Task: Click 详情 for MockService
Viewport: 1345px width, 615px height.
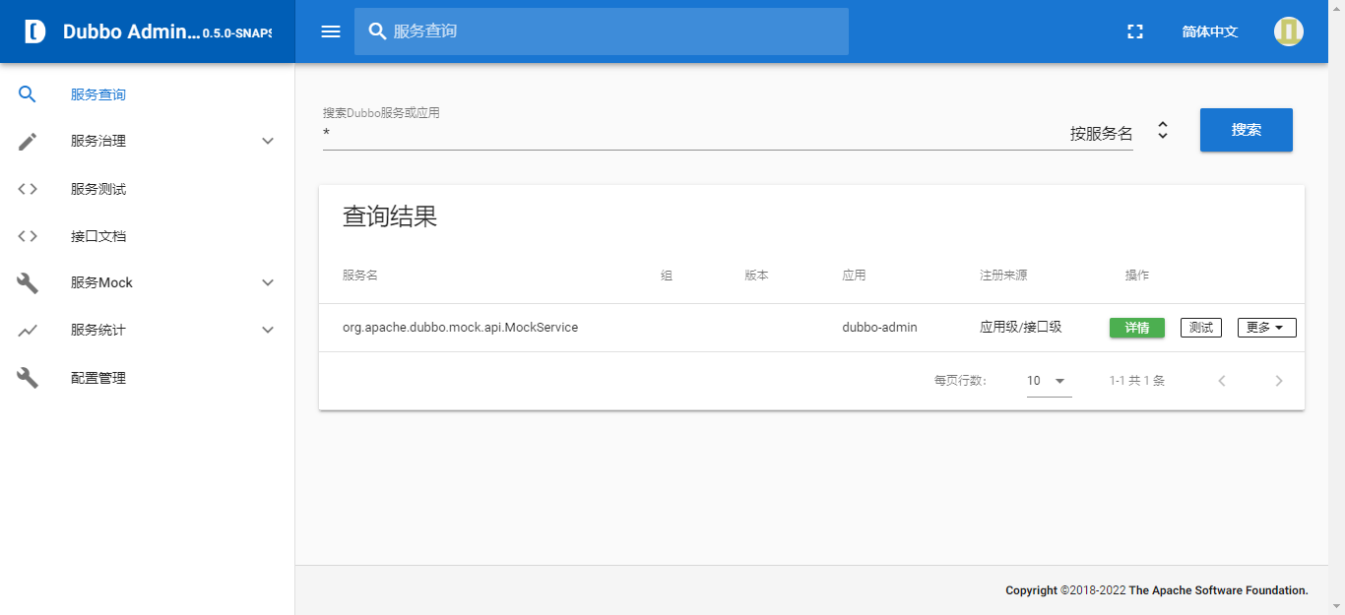Action: tap(1136, 327)
